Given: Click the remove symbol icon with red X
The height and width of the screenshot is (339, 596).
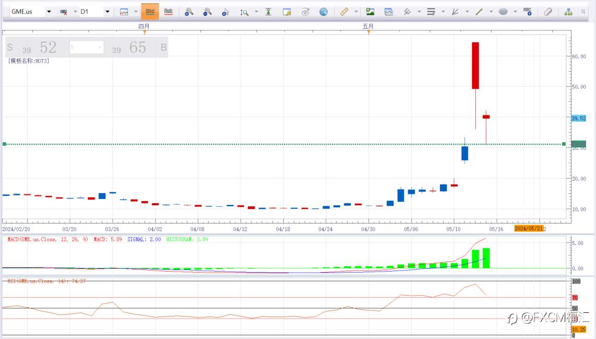Looking at the screenshot, I should [64, 12].
